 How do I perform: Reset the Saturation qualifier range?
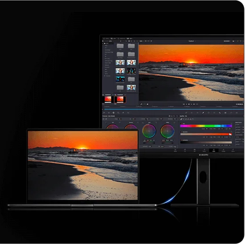[x=231, y=132]
